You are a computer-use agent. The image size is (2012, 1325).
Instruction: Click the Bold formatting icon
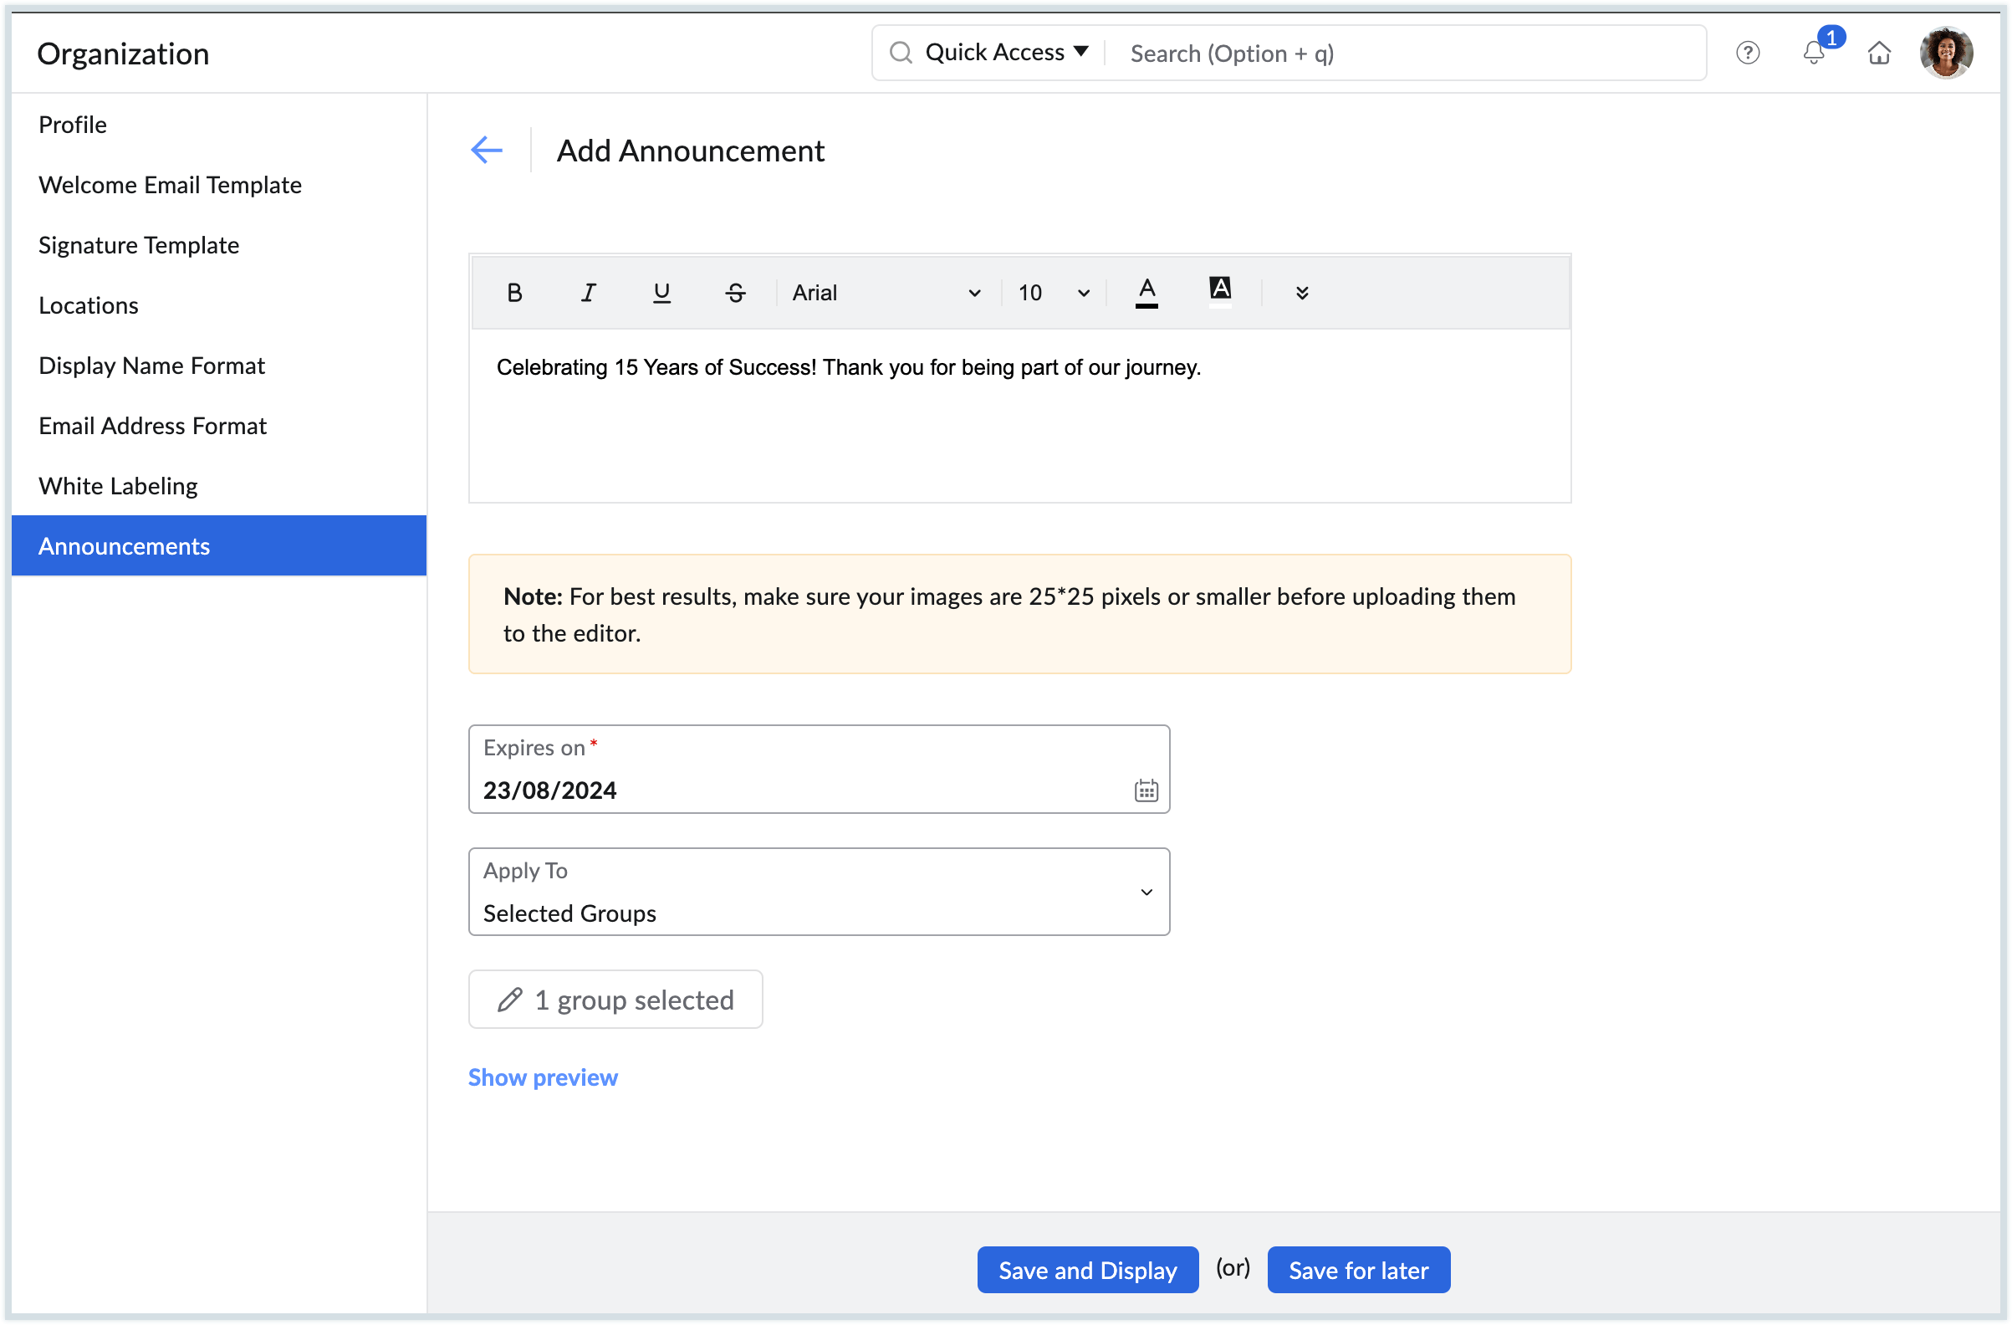click(514, 291)
